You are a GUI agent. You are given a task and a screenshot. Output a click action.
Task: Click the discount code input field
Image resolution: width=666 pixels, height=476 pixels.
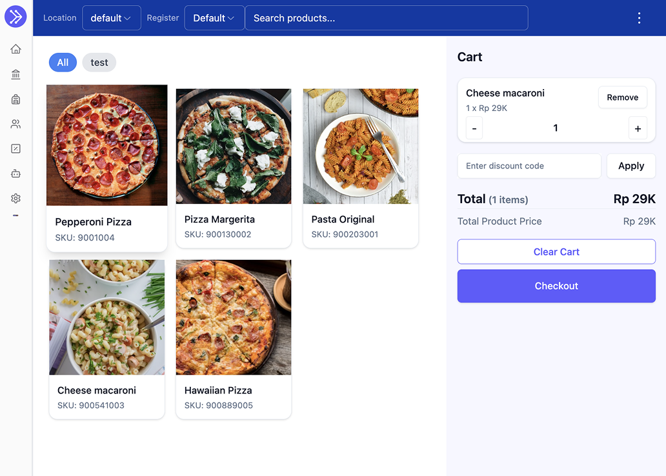click(529, 166)
